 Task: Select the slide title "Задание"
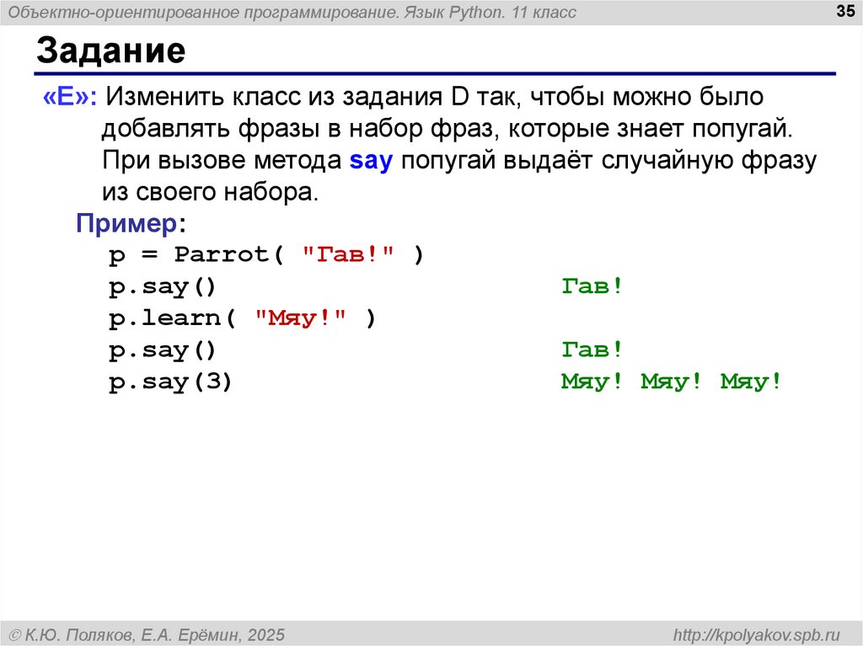[111, 51]
